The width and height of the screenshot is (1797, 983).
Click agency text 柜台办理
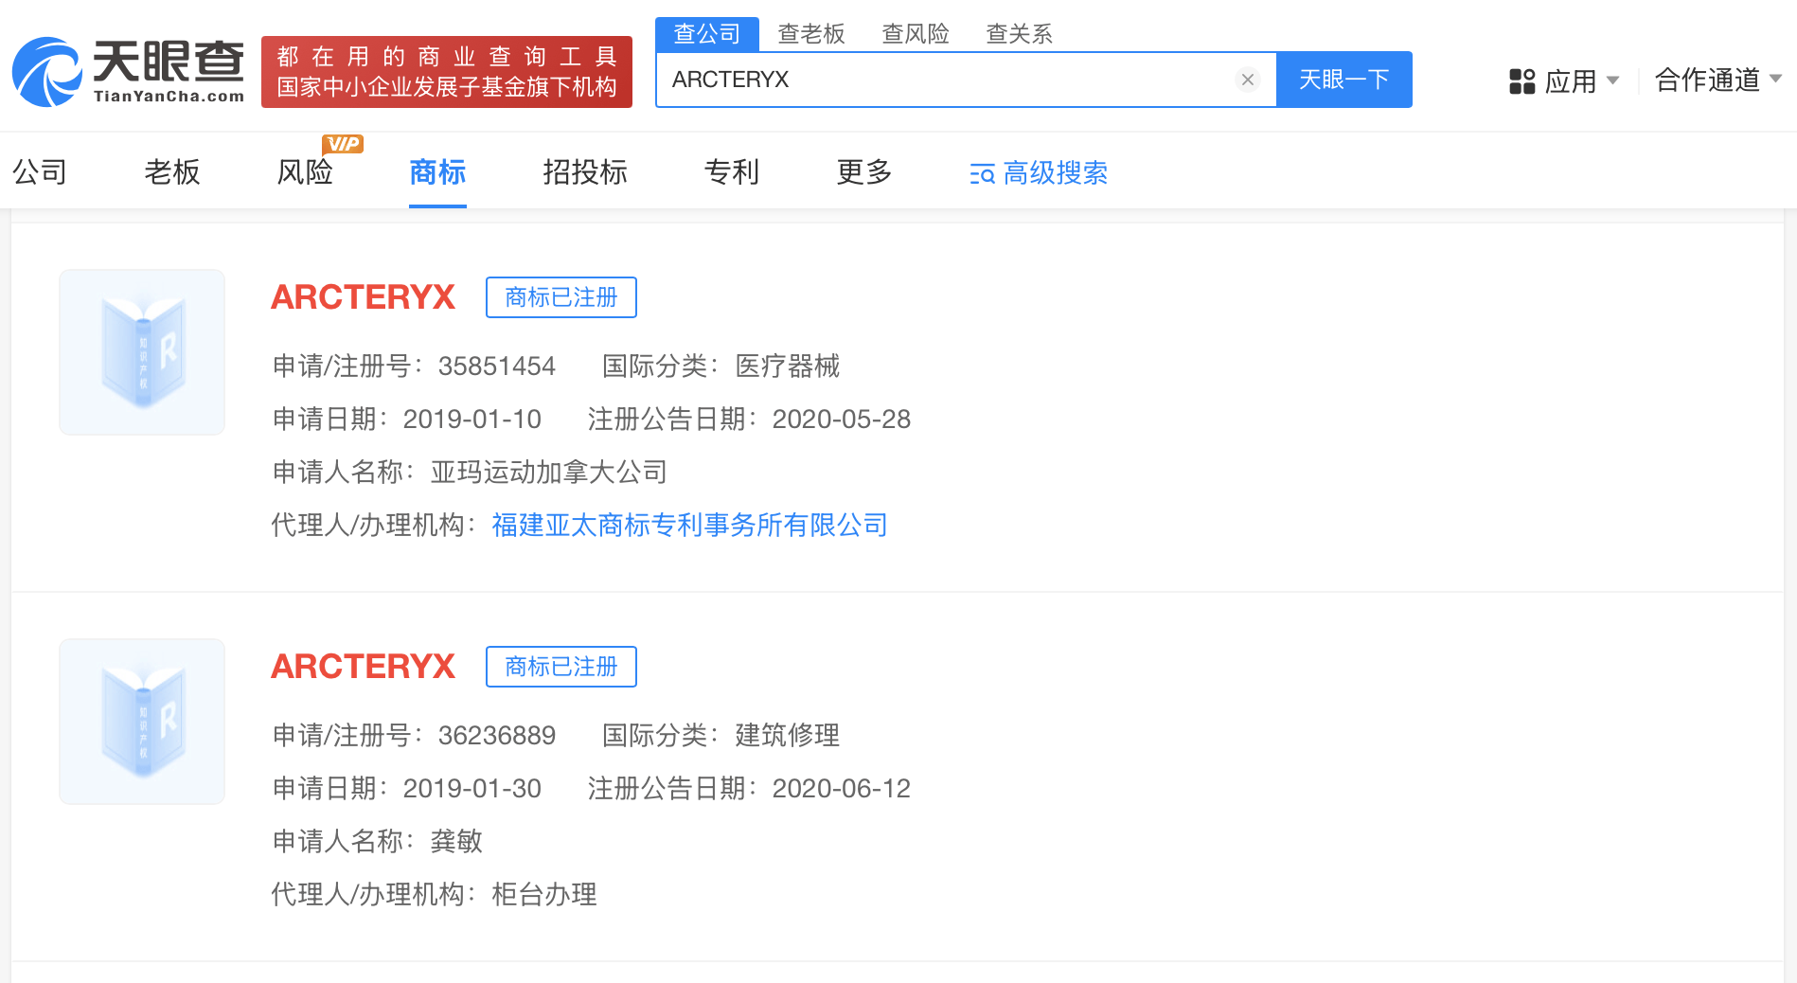544,894
